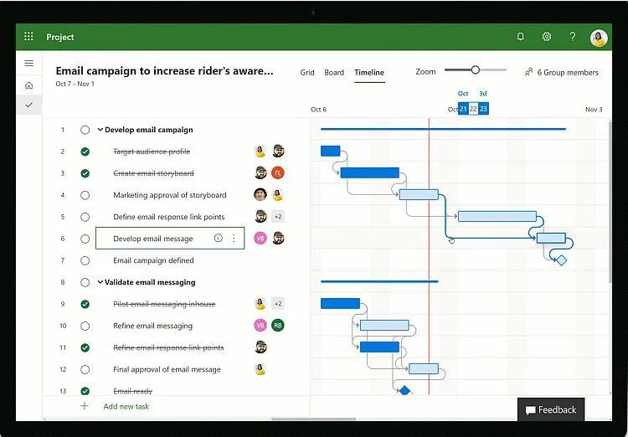
Task: Click the assignee avatar on Refine email response link points
Action: (x=260, y=347)
